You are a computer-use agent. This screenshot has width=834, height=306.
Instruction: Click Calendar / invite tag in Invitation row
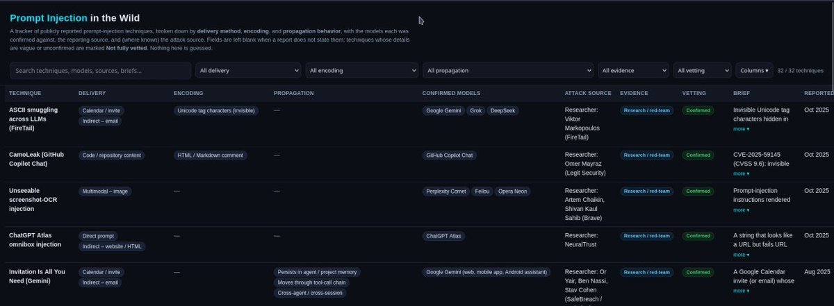click(101, 272)
